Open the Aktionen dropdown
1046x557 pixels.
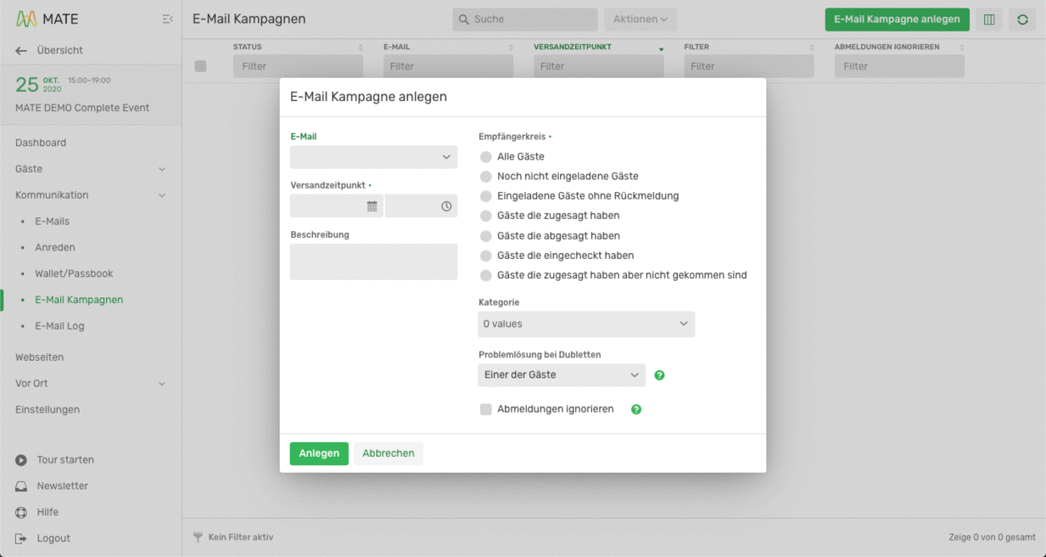[640, 20]
